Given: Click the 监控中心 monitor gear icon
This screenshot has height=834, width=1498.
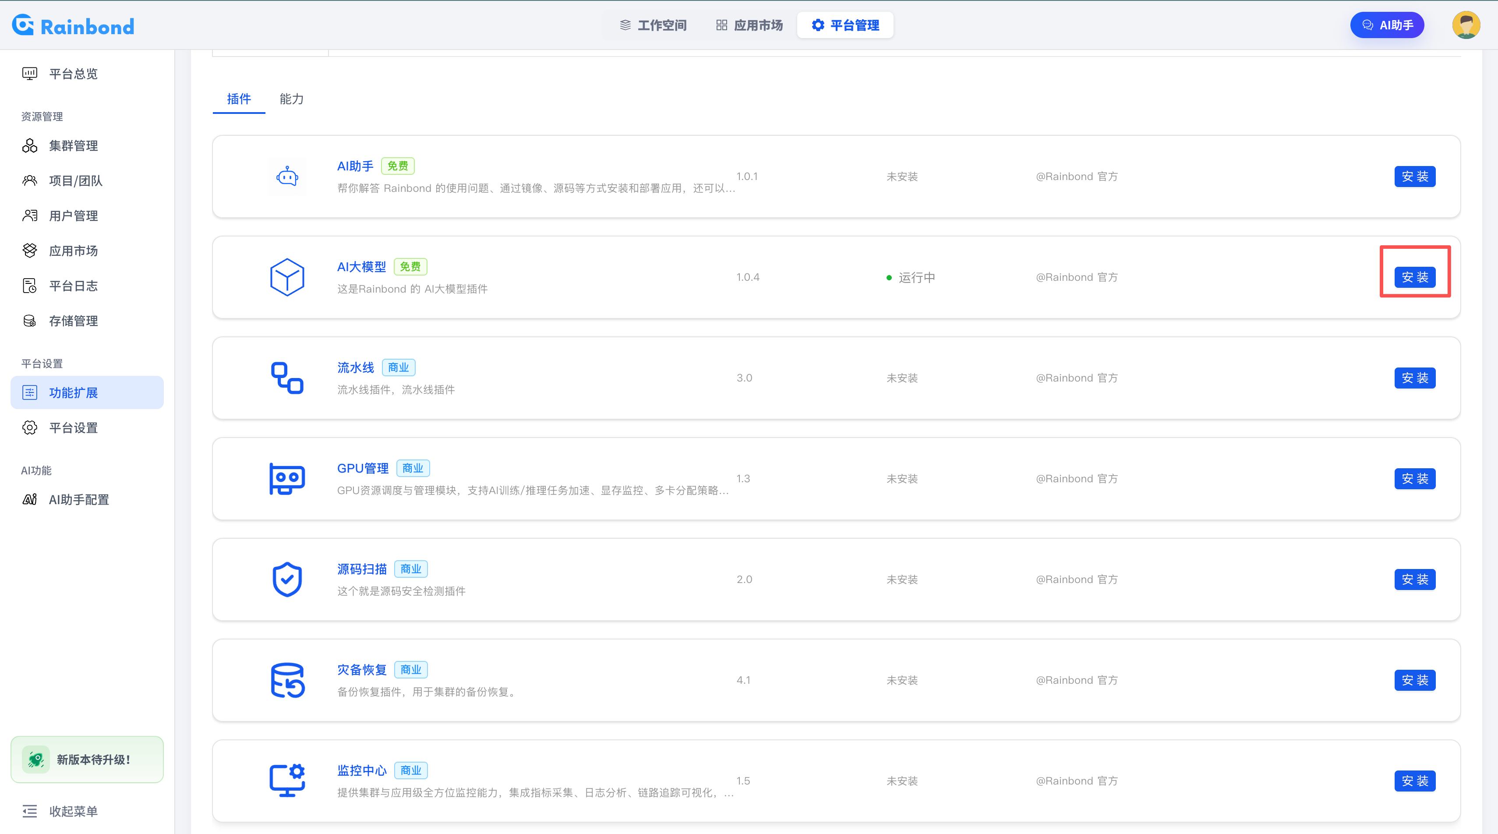Looking at the screenshot, I should (287, 781).
